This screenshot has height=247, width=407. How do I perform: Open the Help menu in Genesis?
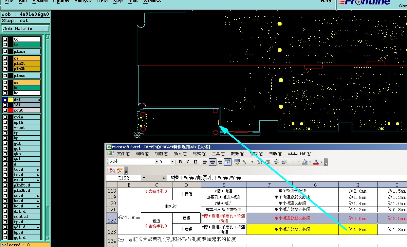pos(325,1)
